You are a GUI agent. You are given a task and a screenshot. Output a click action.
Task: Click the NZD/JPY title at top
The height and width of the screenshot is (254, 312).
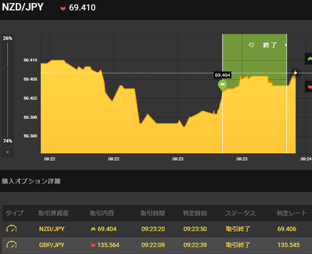click(x=23, y=7)
